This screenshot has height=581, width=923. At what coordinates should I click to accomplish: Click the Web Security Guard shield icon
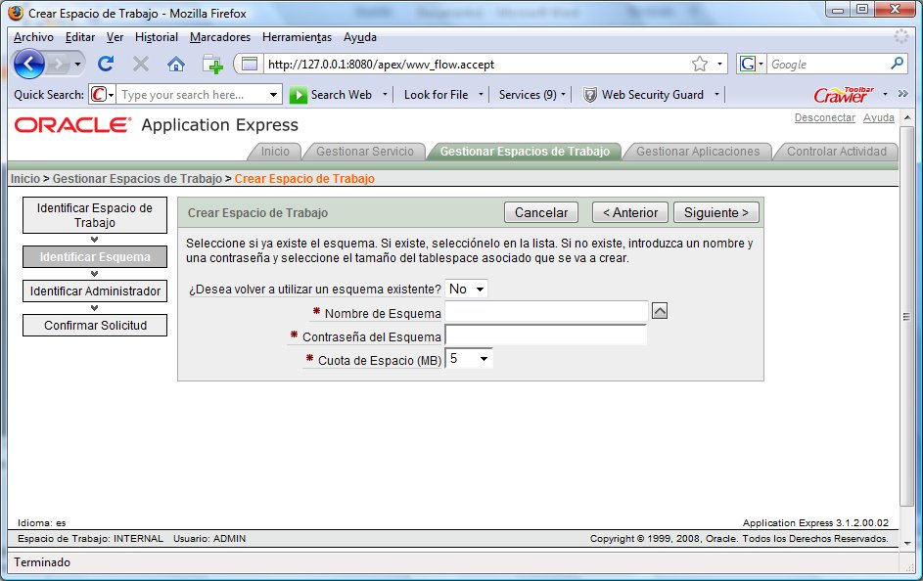590,95
